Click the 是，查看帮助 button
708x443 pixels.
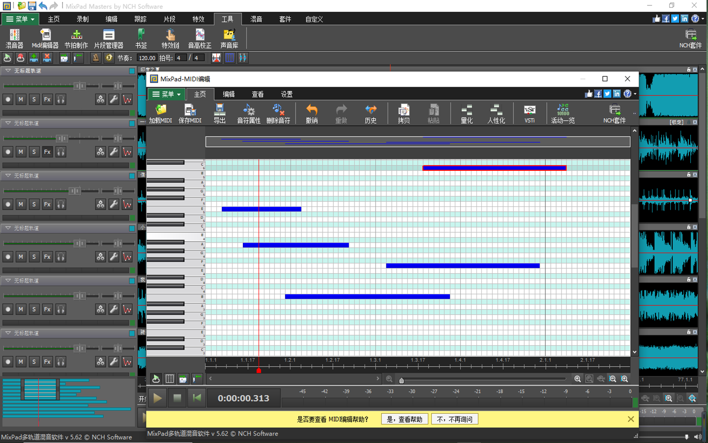[x=405, y=419]
